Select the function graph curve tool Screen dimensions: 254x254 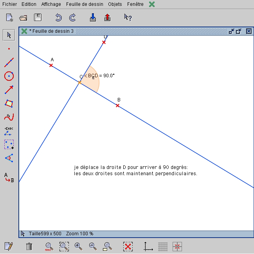(9, 117)
